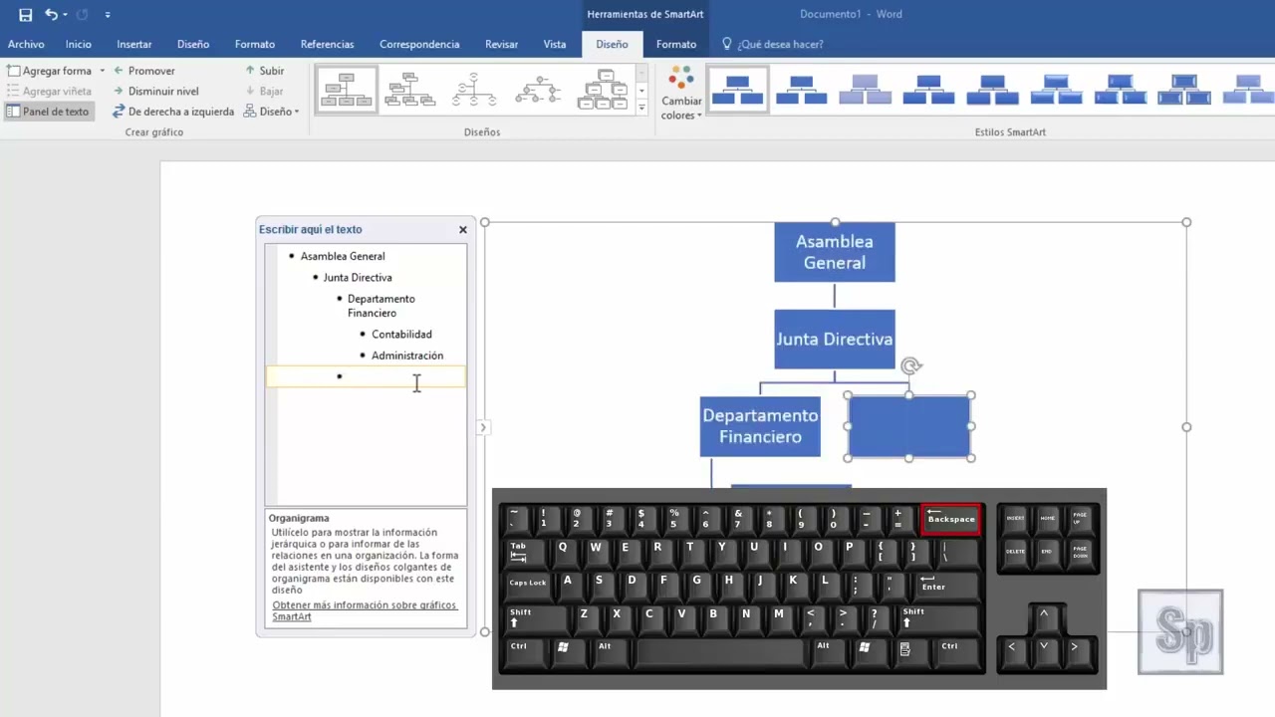The width and height of the screenshot is (1275, 717).
Task: Collapse the text pane using its side arrow
Action: point(483,427)
